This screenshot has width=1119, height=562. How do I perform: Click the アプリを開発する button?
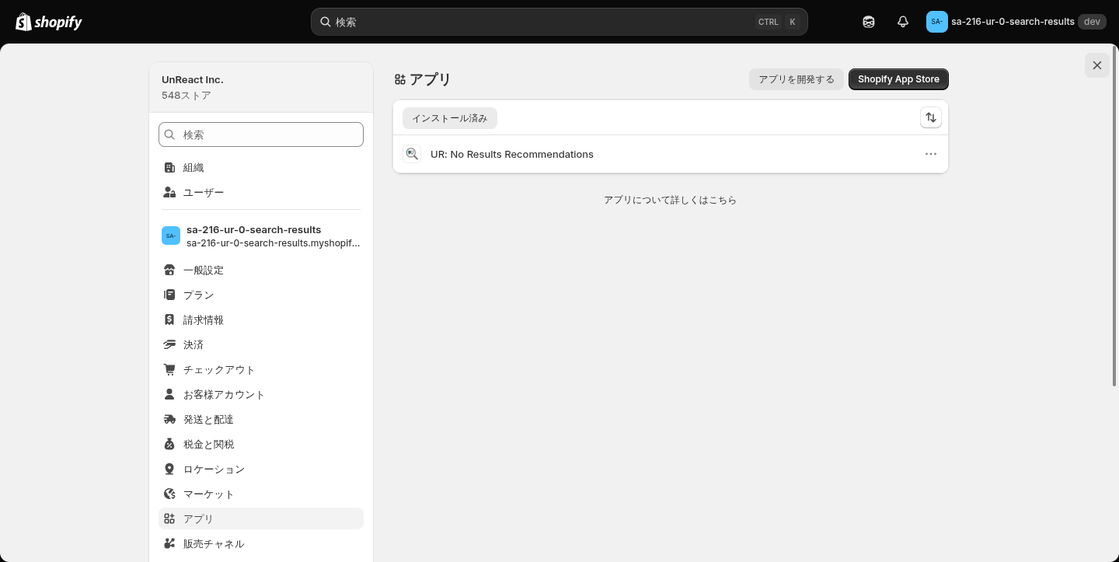[797, 79]
